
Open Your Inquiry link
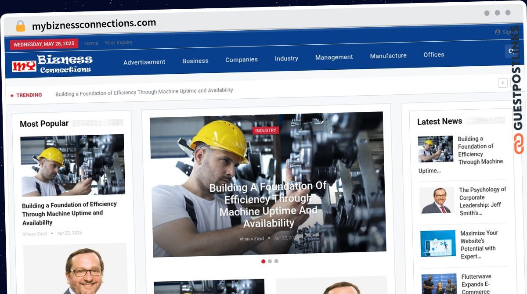[x=119, y=43]
